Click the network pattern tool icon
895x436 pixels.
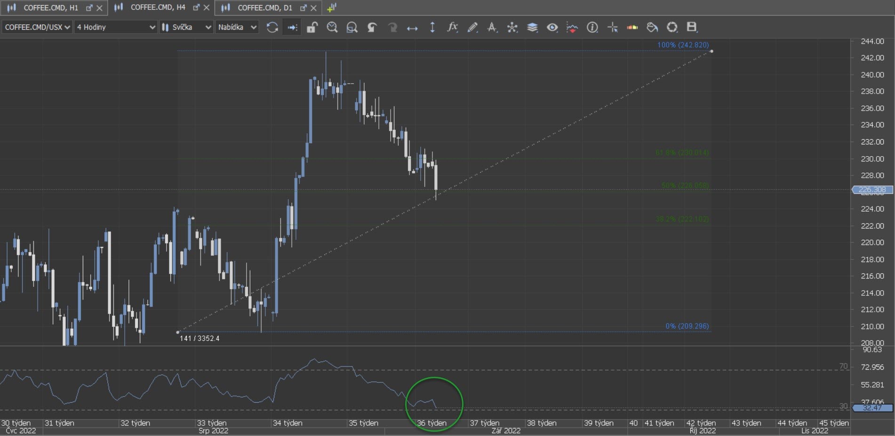(512, 27)
